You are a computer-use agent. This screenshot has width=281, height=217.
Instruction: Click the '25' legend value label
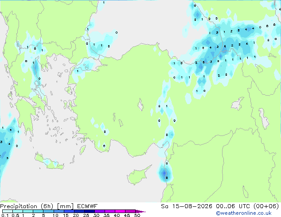pyautogui.click(x=86, y=215)
